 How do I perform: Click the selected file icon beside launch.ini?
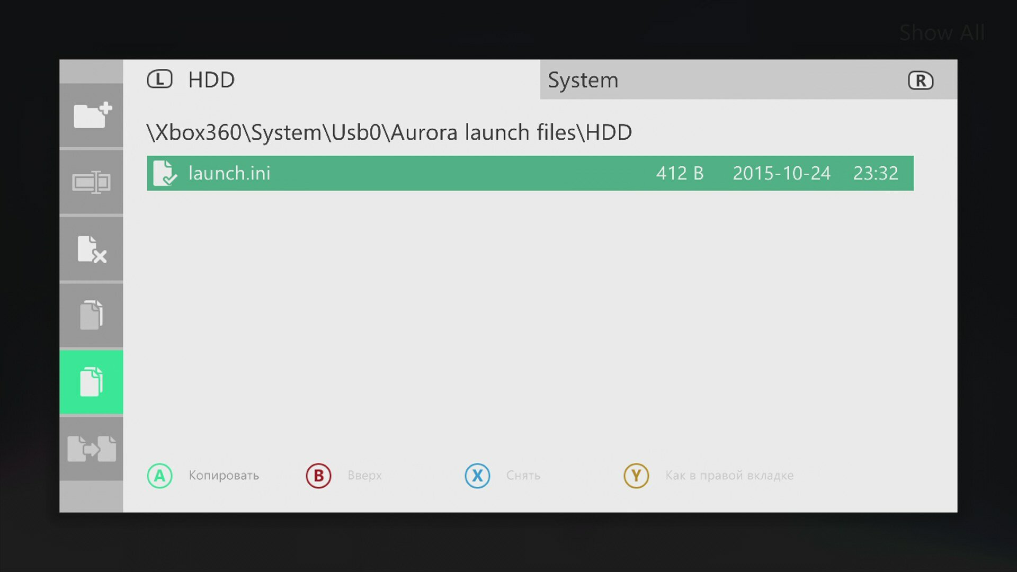click(165, 173)
